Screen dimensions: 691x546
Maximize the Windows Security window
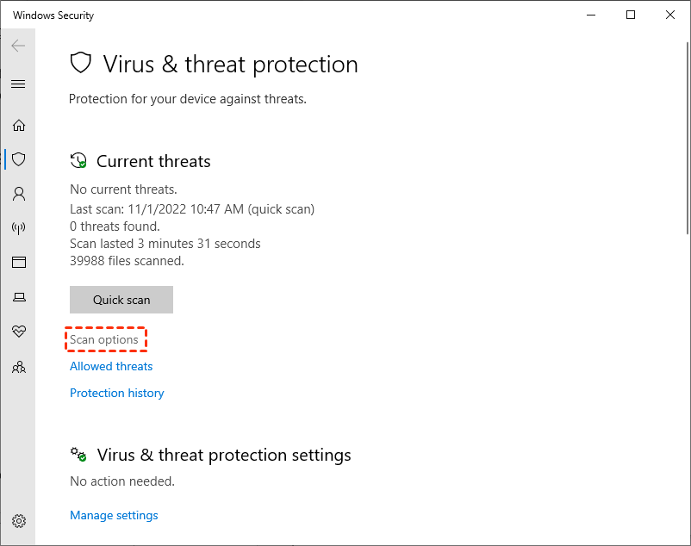click(x=631, y=15)
